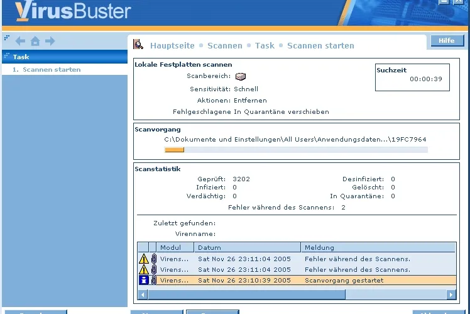Go to the home page icon
This screenshot has width=470, height=314.
pos(35,41)
